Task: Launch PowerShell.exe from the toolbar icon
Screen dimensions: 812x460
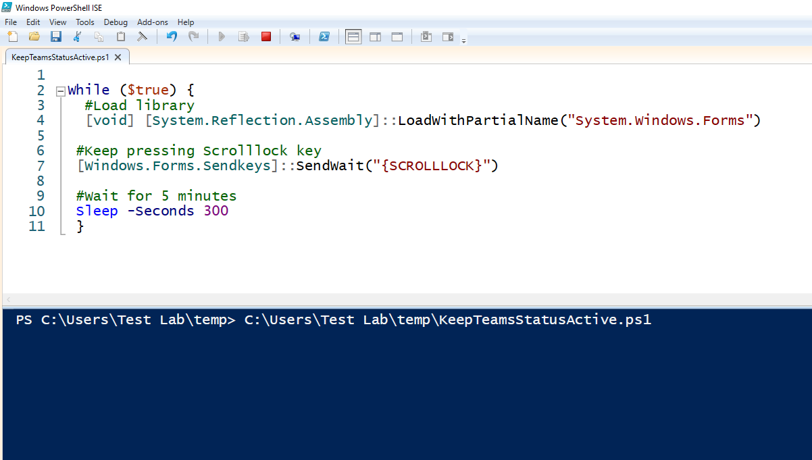Action: point(324,36)
